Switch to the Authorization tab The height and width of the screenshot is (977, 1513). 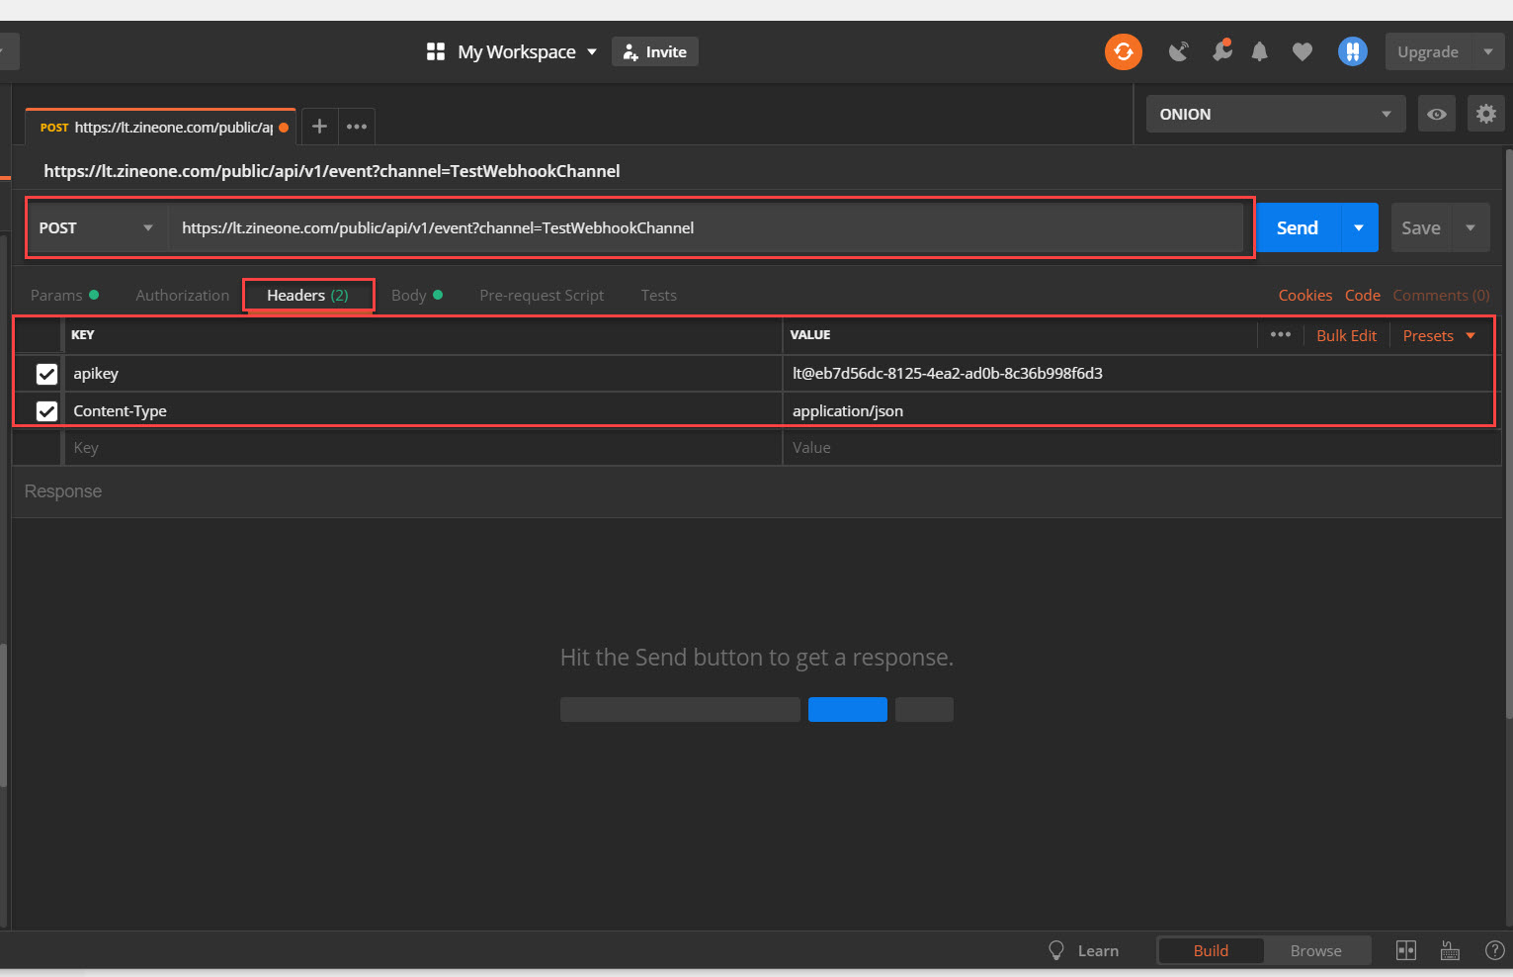(x=182, y=296)
